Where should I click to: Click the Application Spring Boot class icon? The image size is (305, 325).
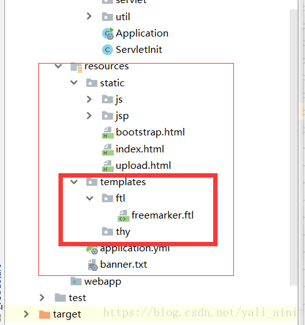coord(108,33)
